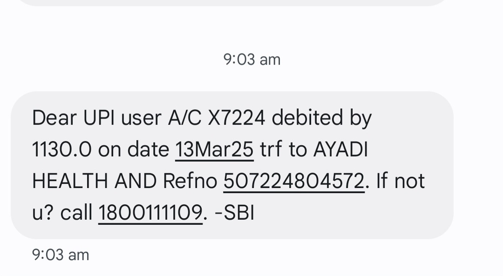The width and height of the screenshot is (503, 276).
Task: Tap the 'If not' text
Action: [x=400, y=181]
